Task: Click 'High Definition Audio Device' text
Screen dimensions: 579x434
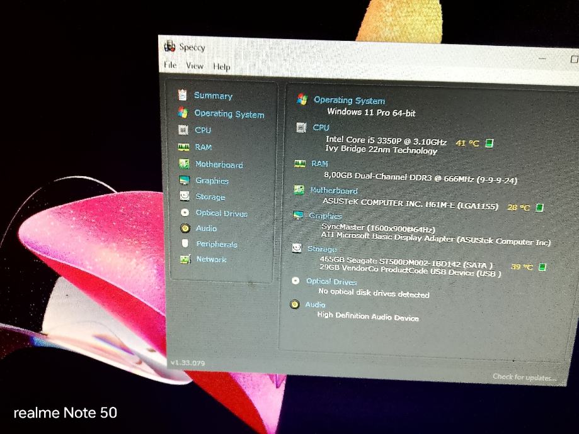Action: point(368,316)
